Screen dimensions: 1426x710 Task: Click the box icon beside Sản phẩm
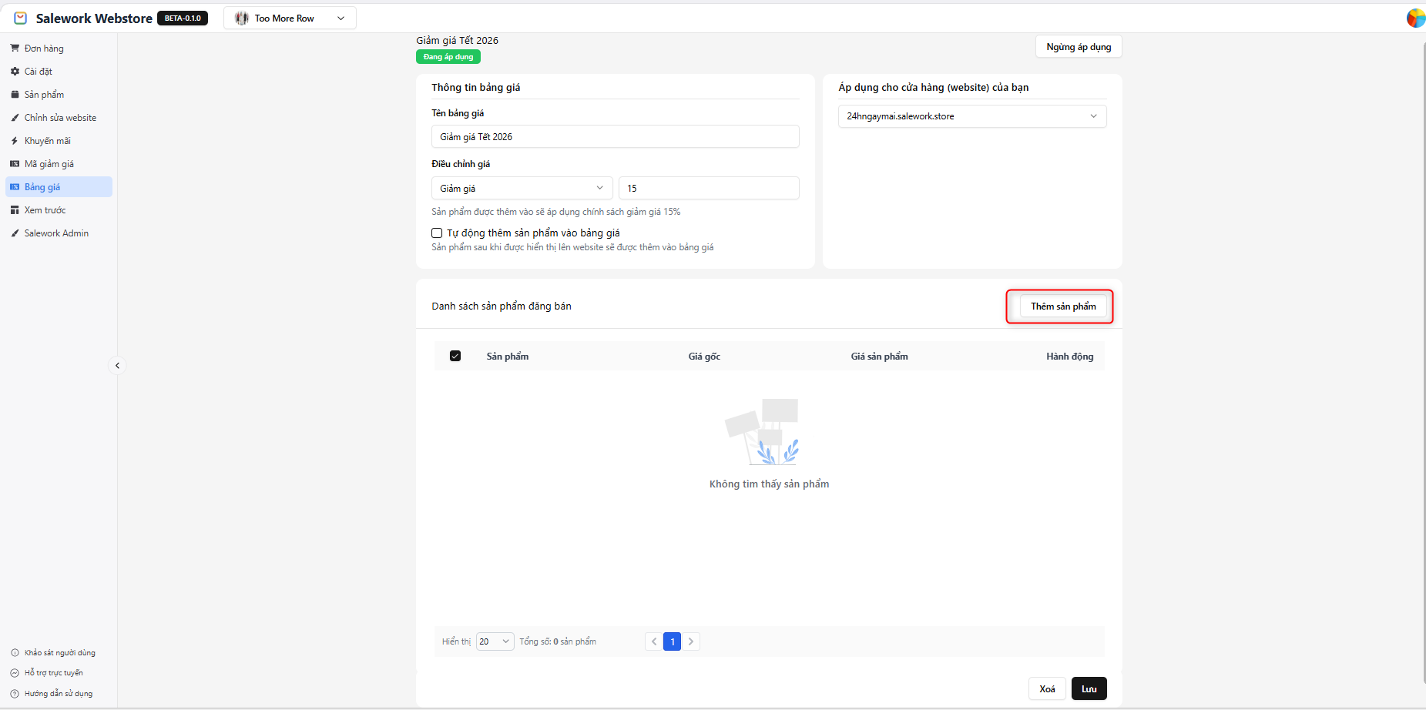(x=15, y=95)
